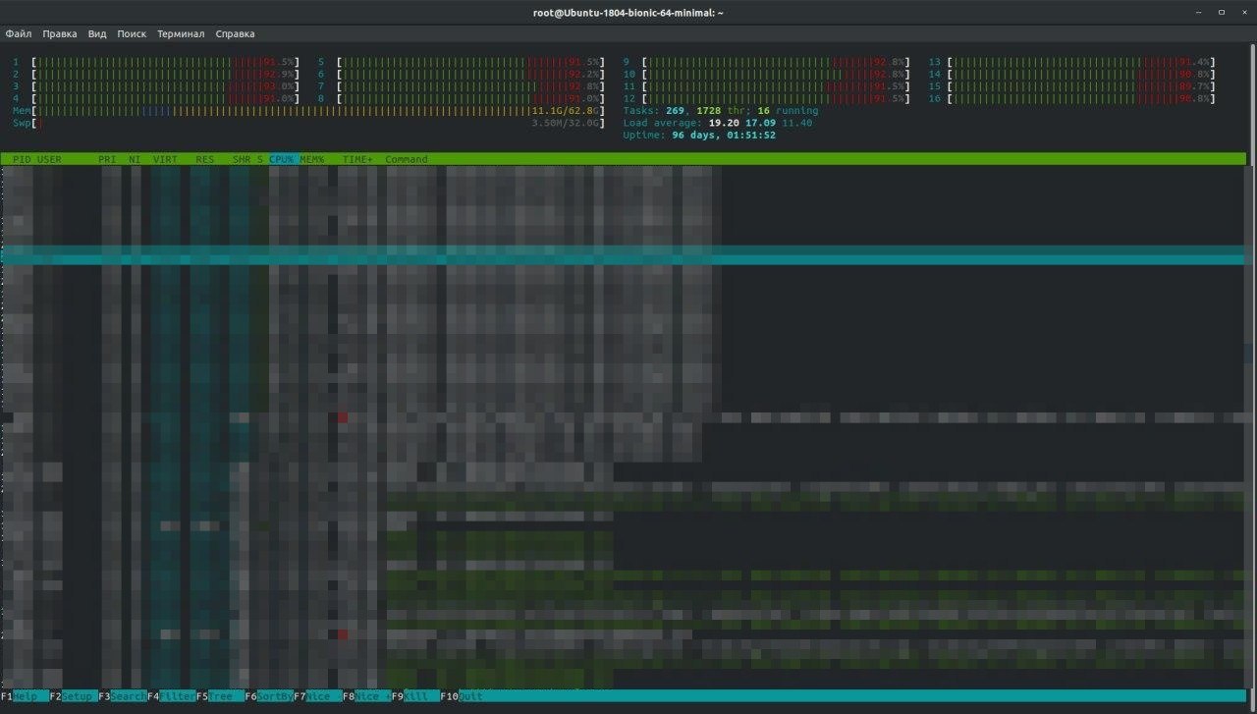Click F4 Filter in htop footer

click(x=172, y=696)
